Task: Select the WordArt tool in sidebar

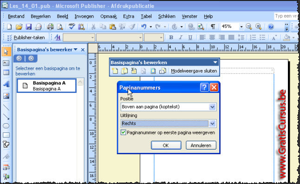Action: [x=6, y=84]
